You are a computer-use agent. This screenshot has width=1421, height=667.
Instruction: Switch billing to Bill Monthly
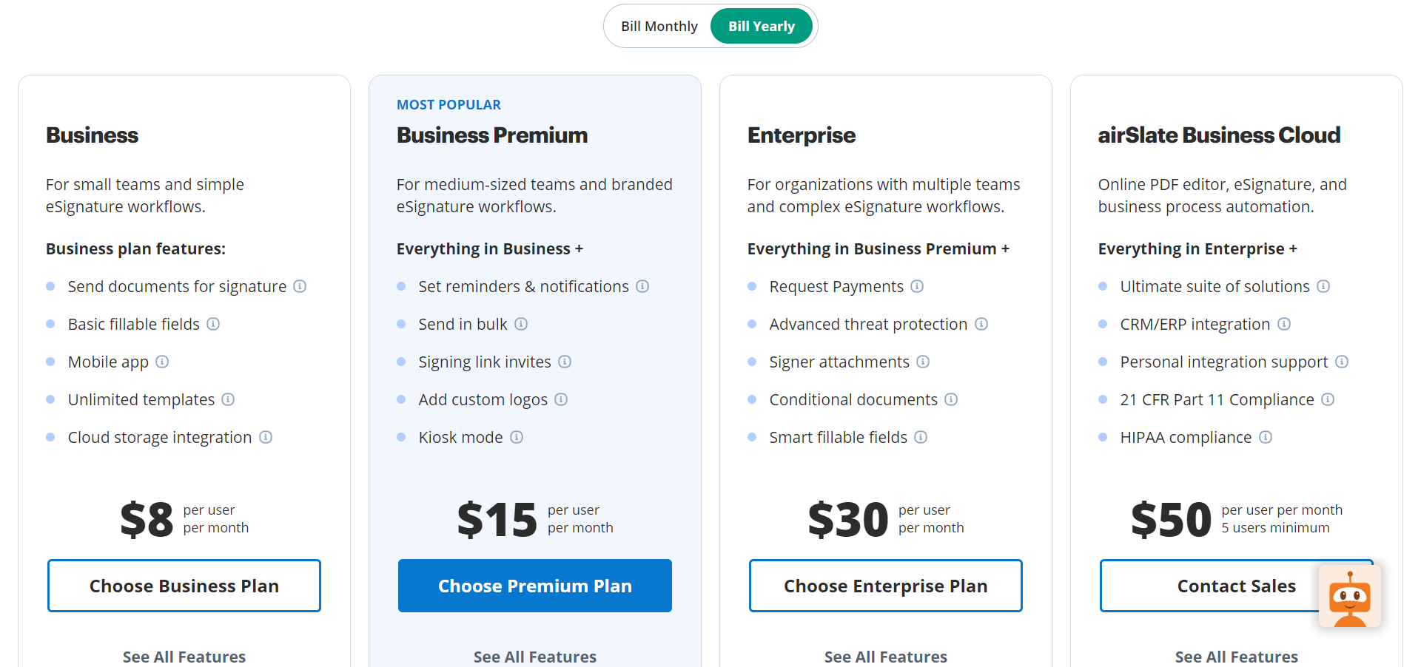[659, 25]
